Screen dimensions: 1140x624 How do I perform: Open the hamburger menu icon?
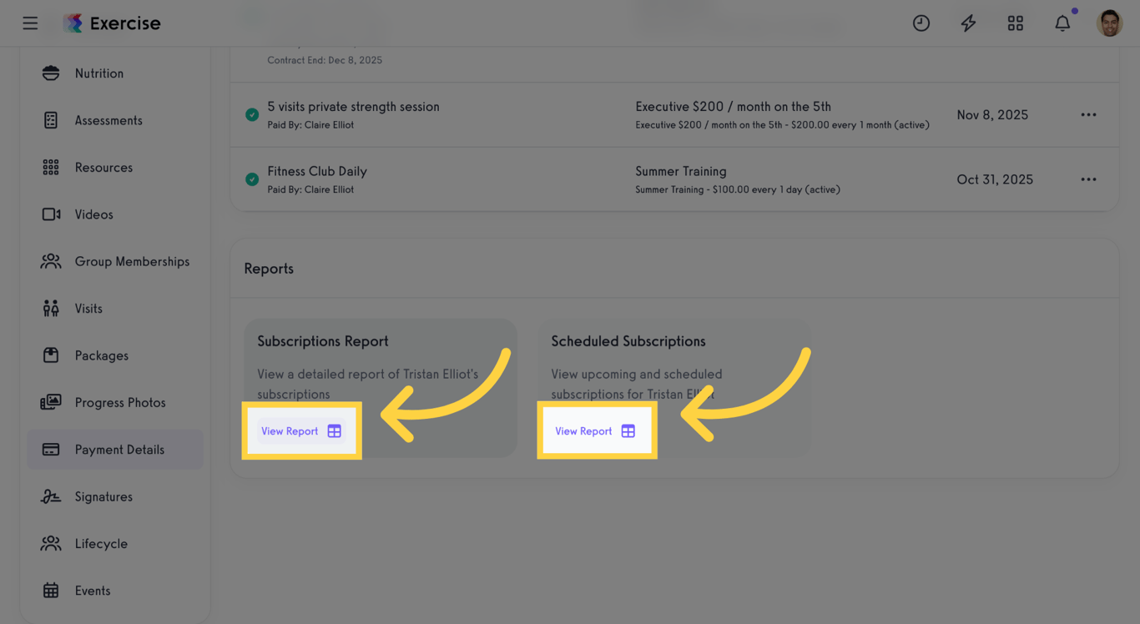(30, 23)
